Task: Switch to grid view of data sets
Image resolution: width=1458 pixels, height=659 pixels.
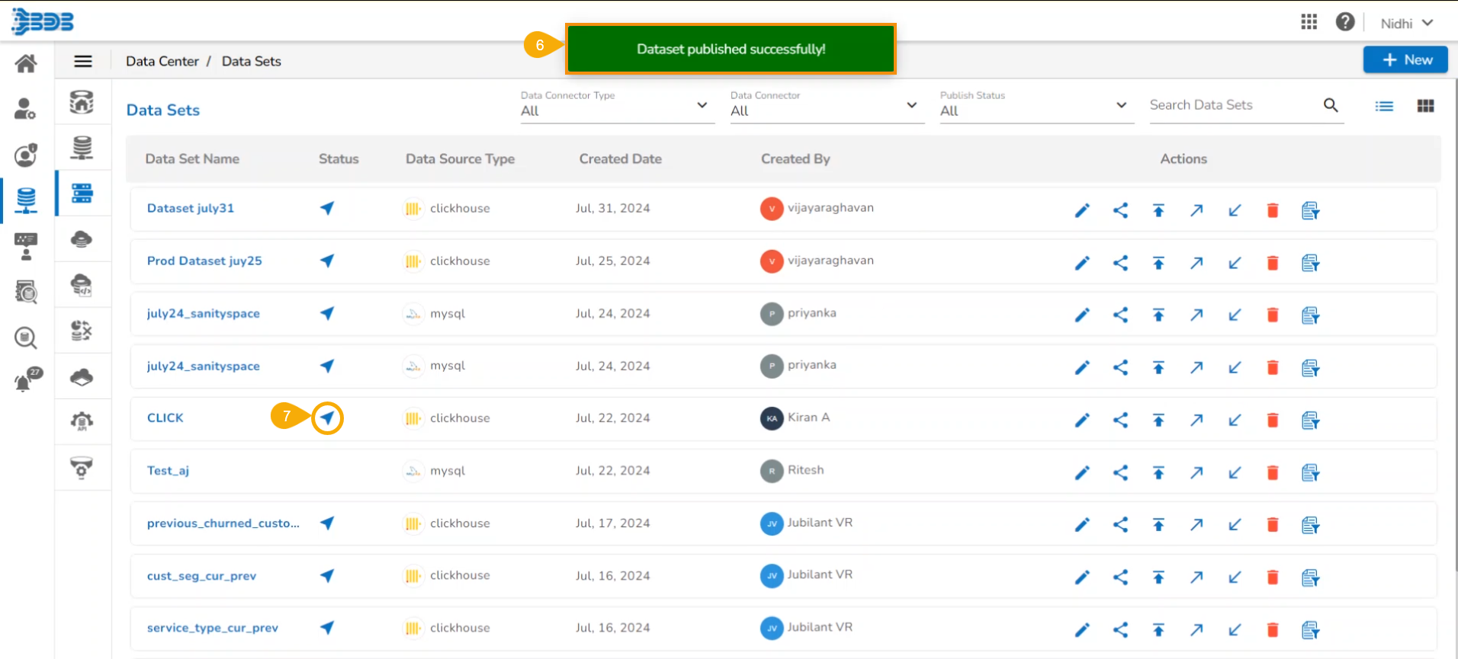Action: [1425, 106]
